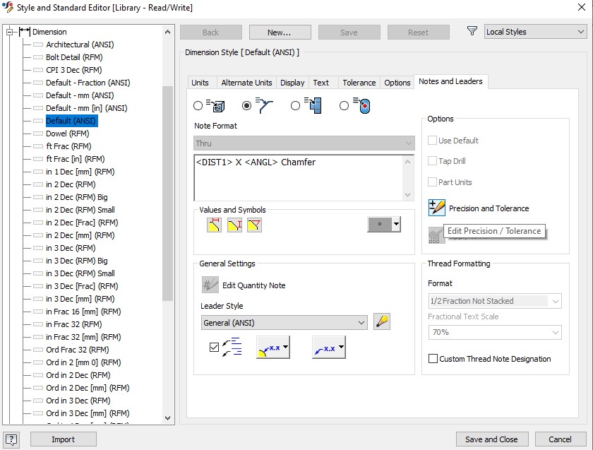Click the New... button

280,32
